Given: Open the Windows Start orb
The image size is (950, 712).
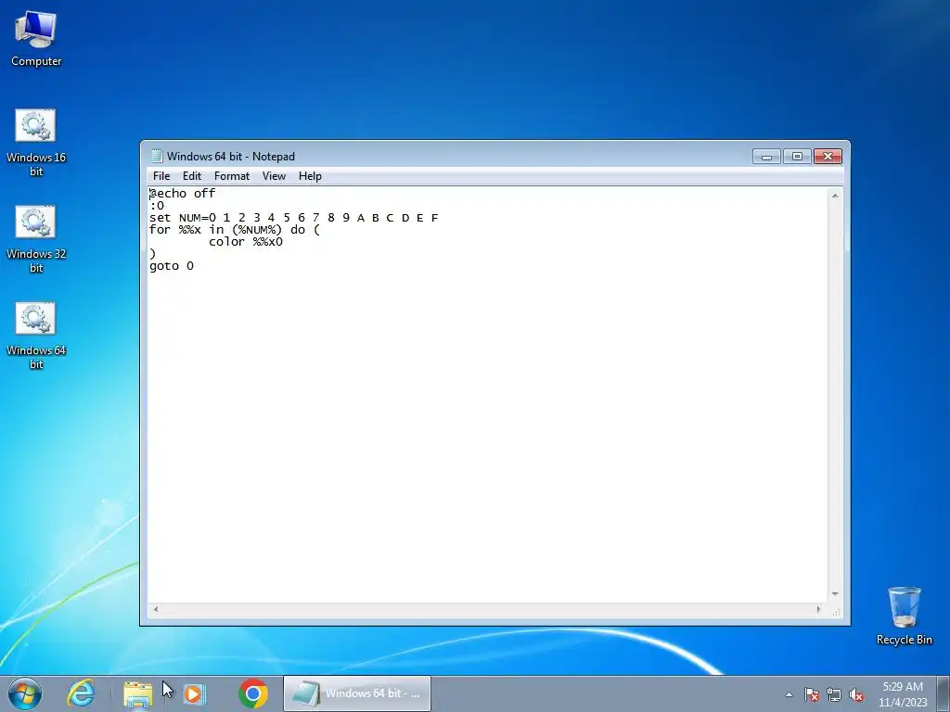Looking at the screenshot, I should tap(25, 693).
